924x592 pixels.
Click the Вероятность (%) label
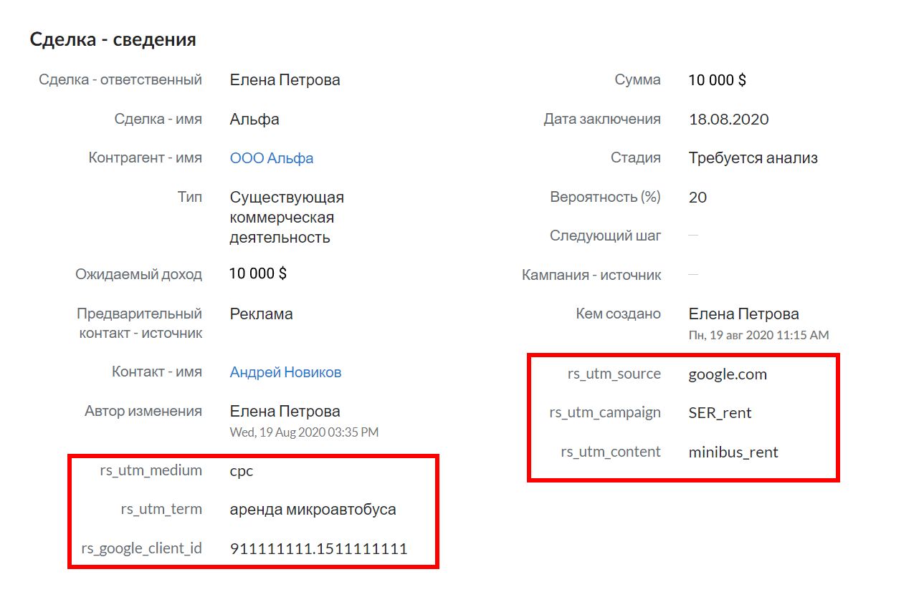(606, 197)
